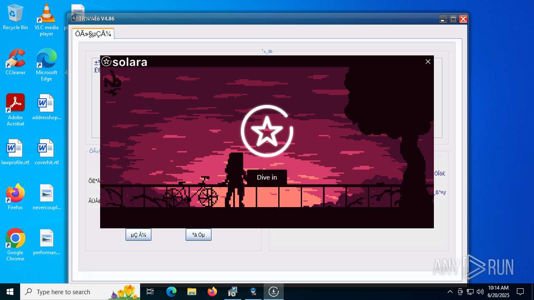
Task: Open Microsoft Edge desktop shortcut
Action: pyautogui.click(x=46, y=65)
